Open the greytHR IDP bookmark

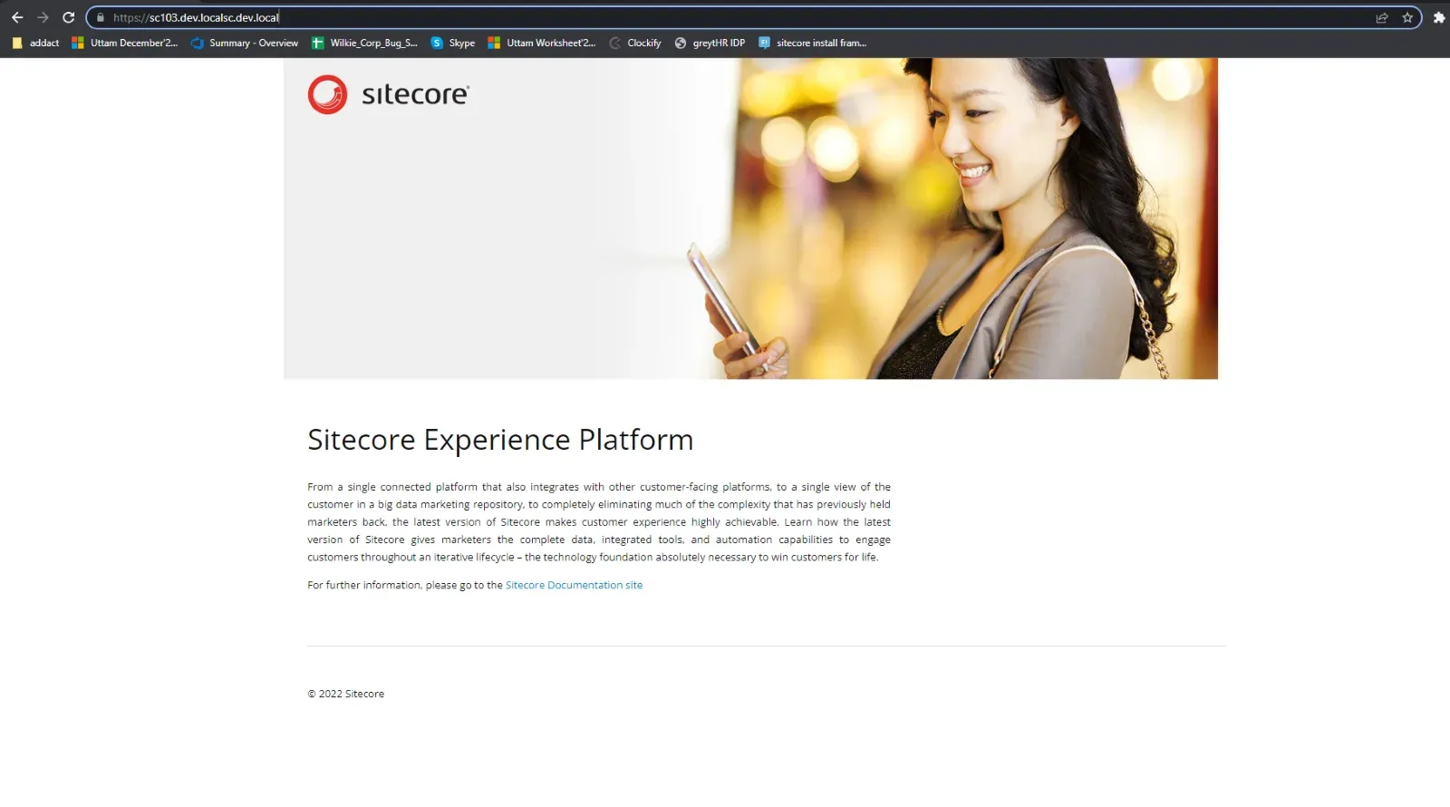point(710,43)
